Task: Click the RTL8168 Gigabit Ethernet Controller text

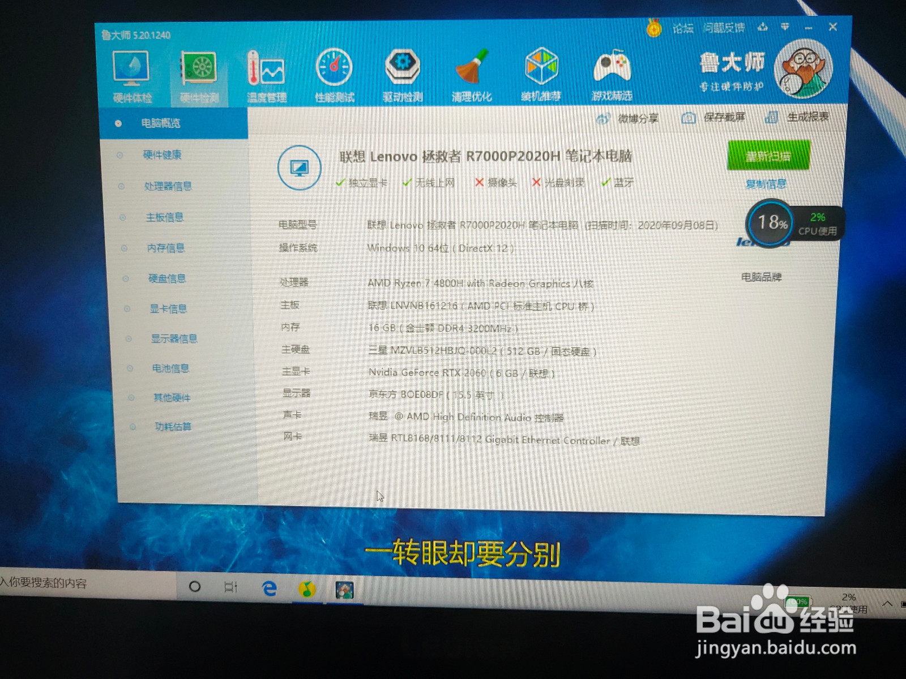Action: click(504, 440)
